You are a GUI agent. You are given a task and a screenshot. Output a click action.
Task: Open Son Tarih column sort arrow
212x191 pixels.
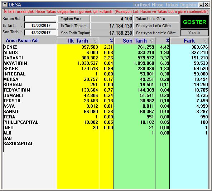[x=151, y=40]
